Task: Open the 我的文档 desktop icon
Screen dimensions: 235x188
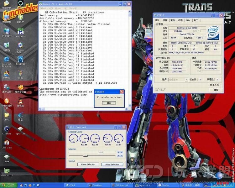Action: pos(7,5)
